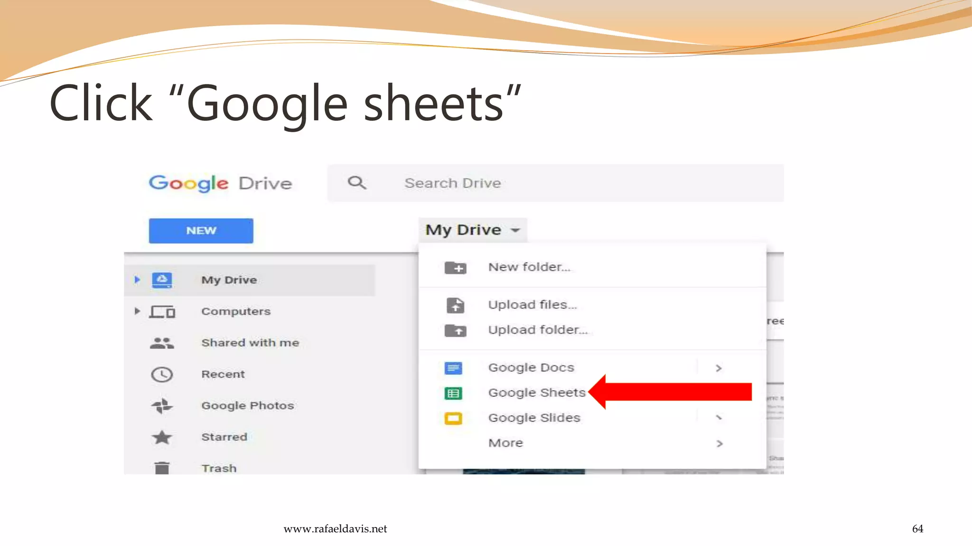Select Upload files... option
This screenshot has width=972, height=546.
tap(533, 305)
